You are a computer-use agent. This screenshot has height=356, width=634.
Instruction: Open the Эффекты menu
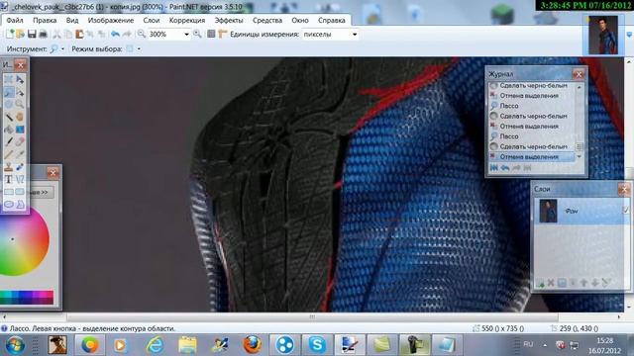pyautogui.click(x=229, y=20)
